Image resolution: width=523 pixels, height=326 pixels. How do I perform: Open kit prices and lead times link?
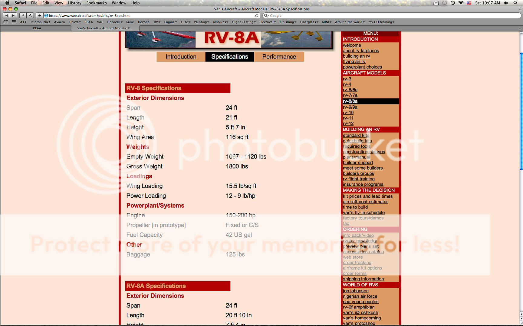(368, 197)
